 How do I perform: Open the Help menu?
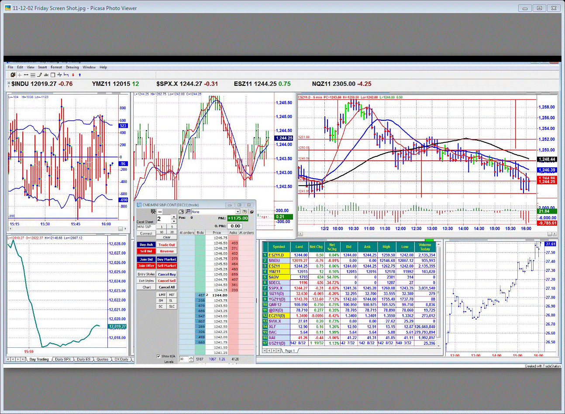[x=103, y=67]
